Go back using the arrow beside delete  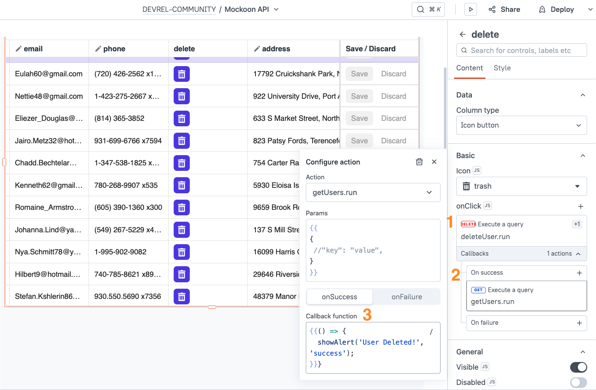click(x=463, y=34)
